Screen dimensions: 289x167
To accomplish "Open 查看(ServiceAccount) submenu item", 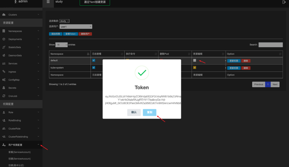I will tap(19, 152).
